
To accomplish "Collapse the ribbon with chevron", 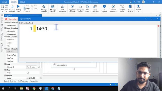I will coord(160,12).
